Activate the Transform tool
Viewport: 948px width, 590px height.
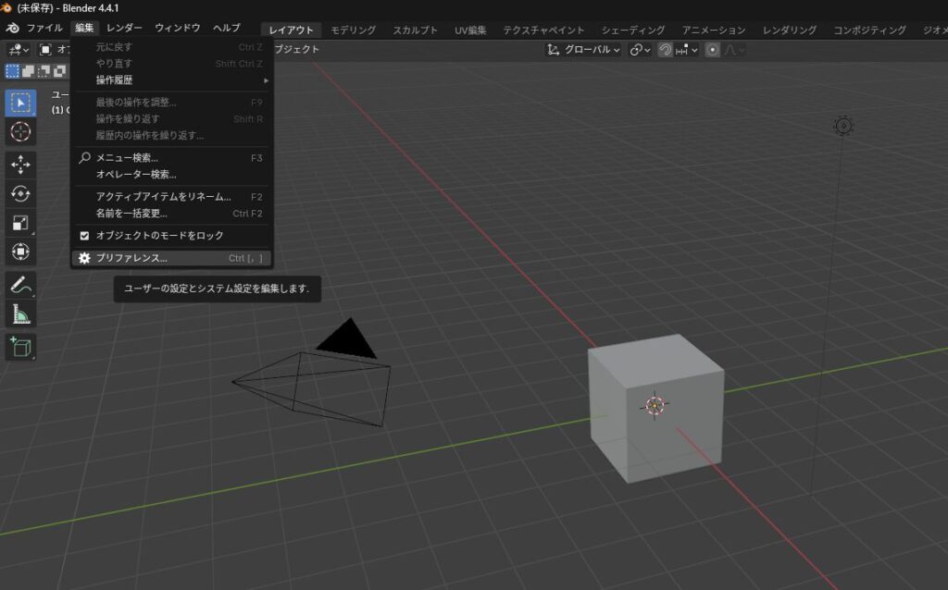[20, 251]
